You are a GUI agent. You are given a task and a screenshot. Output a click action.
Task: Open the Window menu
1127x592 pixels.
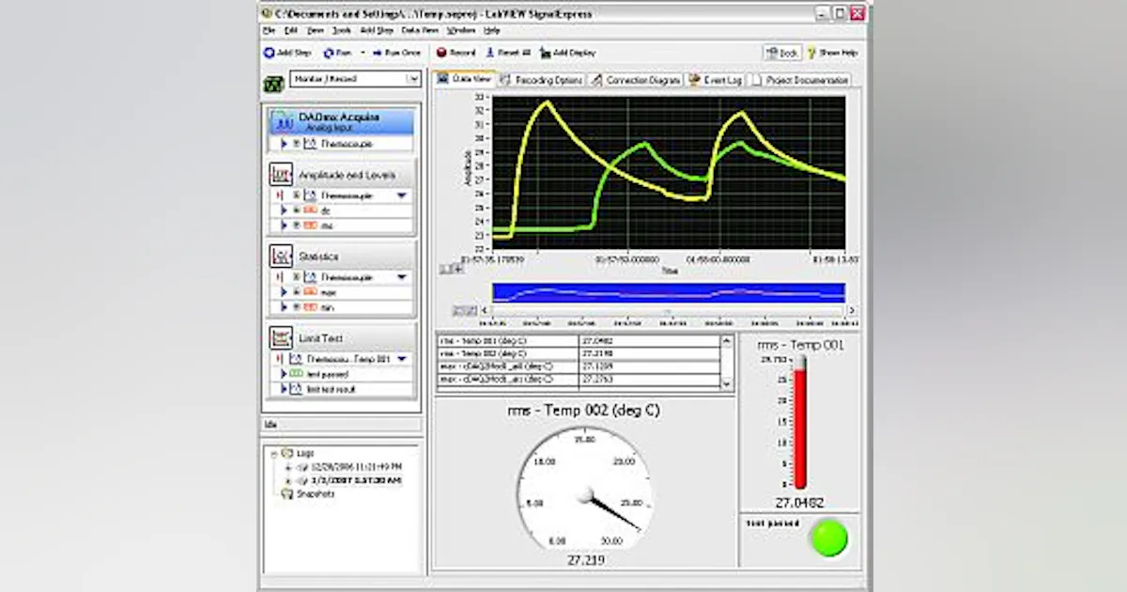pyautogui.click(x=461, y=30)
